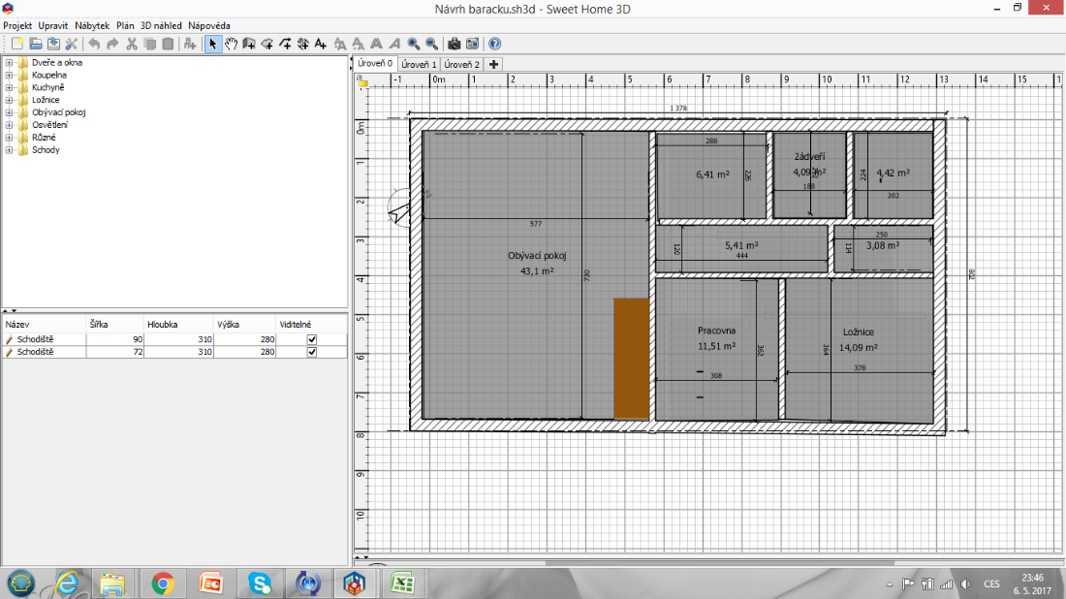
Task: Expand the Kuchyně furniture folder
Action: pyautogui.click(x=9, y=87)
